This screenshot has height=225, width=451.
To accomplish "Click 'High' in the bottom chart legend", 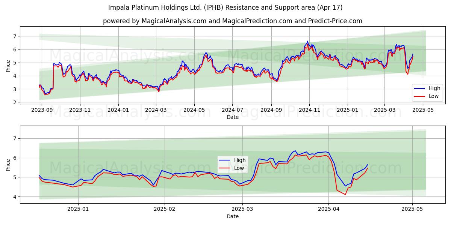I will pyautogui.click(x=240, y=160).
